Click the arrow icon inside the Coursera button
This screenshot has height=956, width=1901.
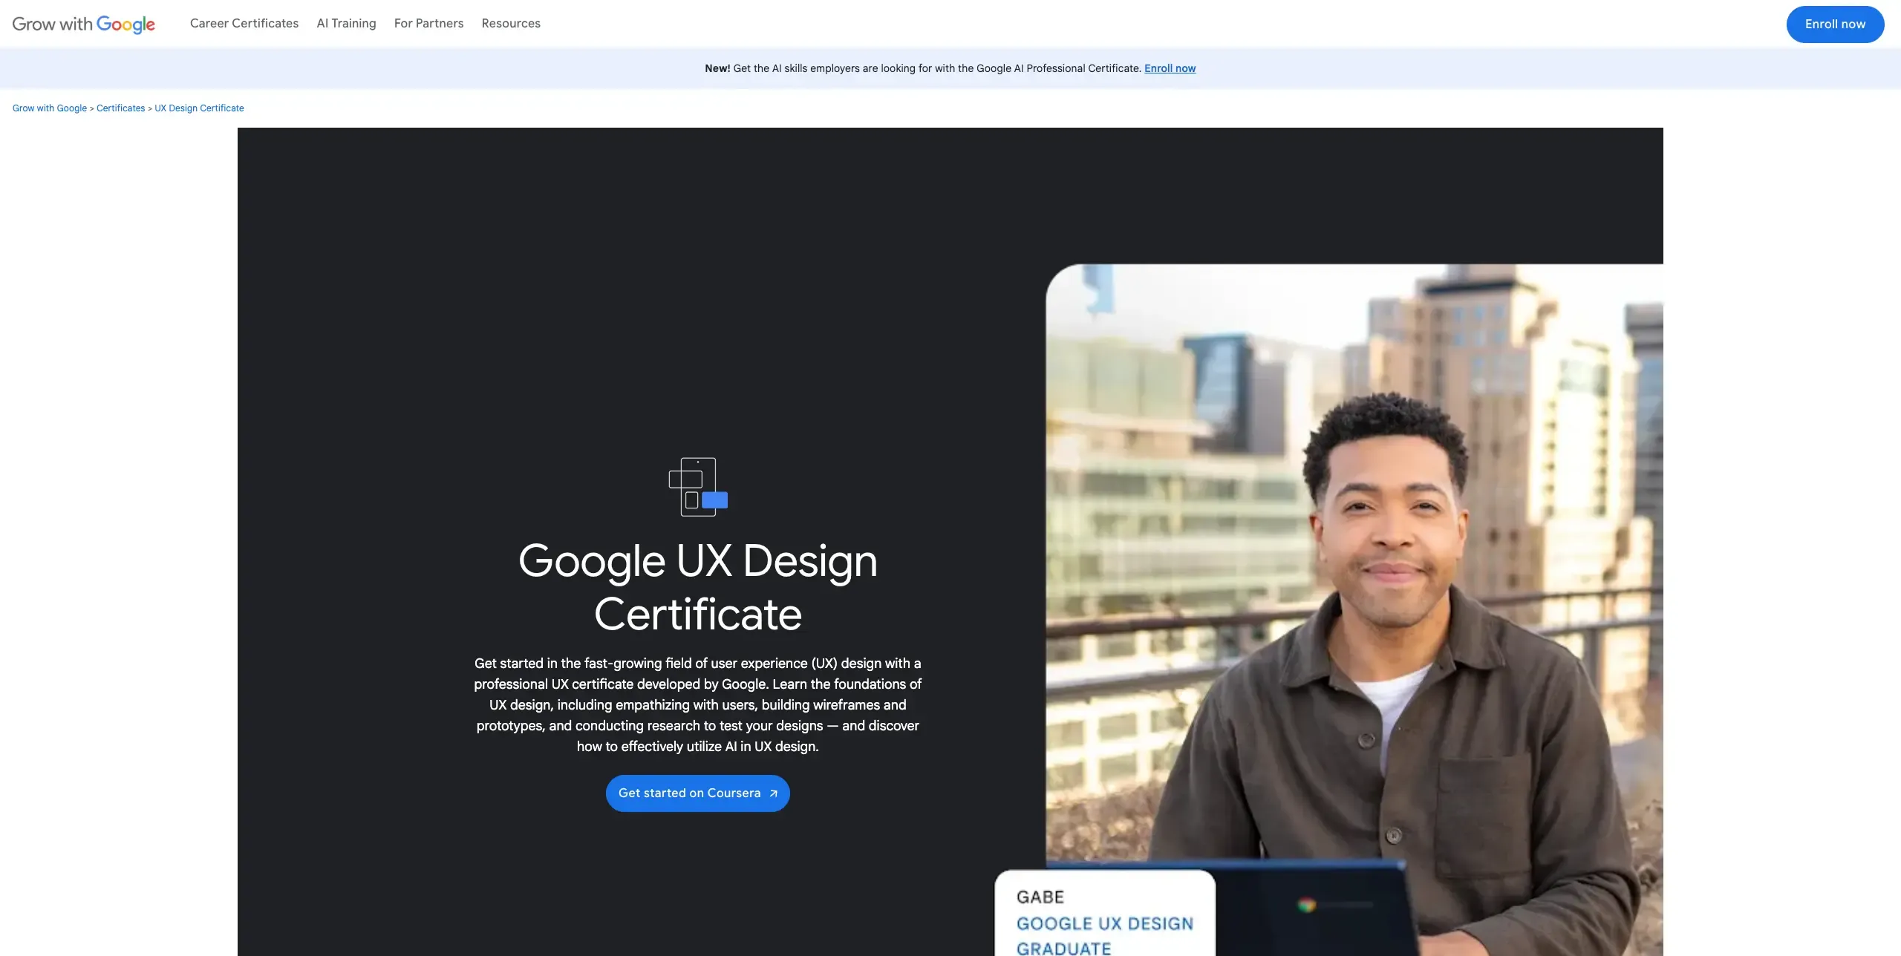point(772,793)
